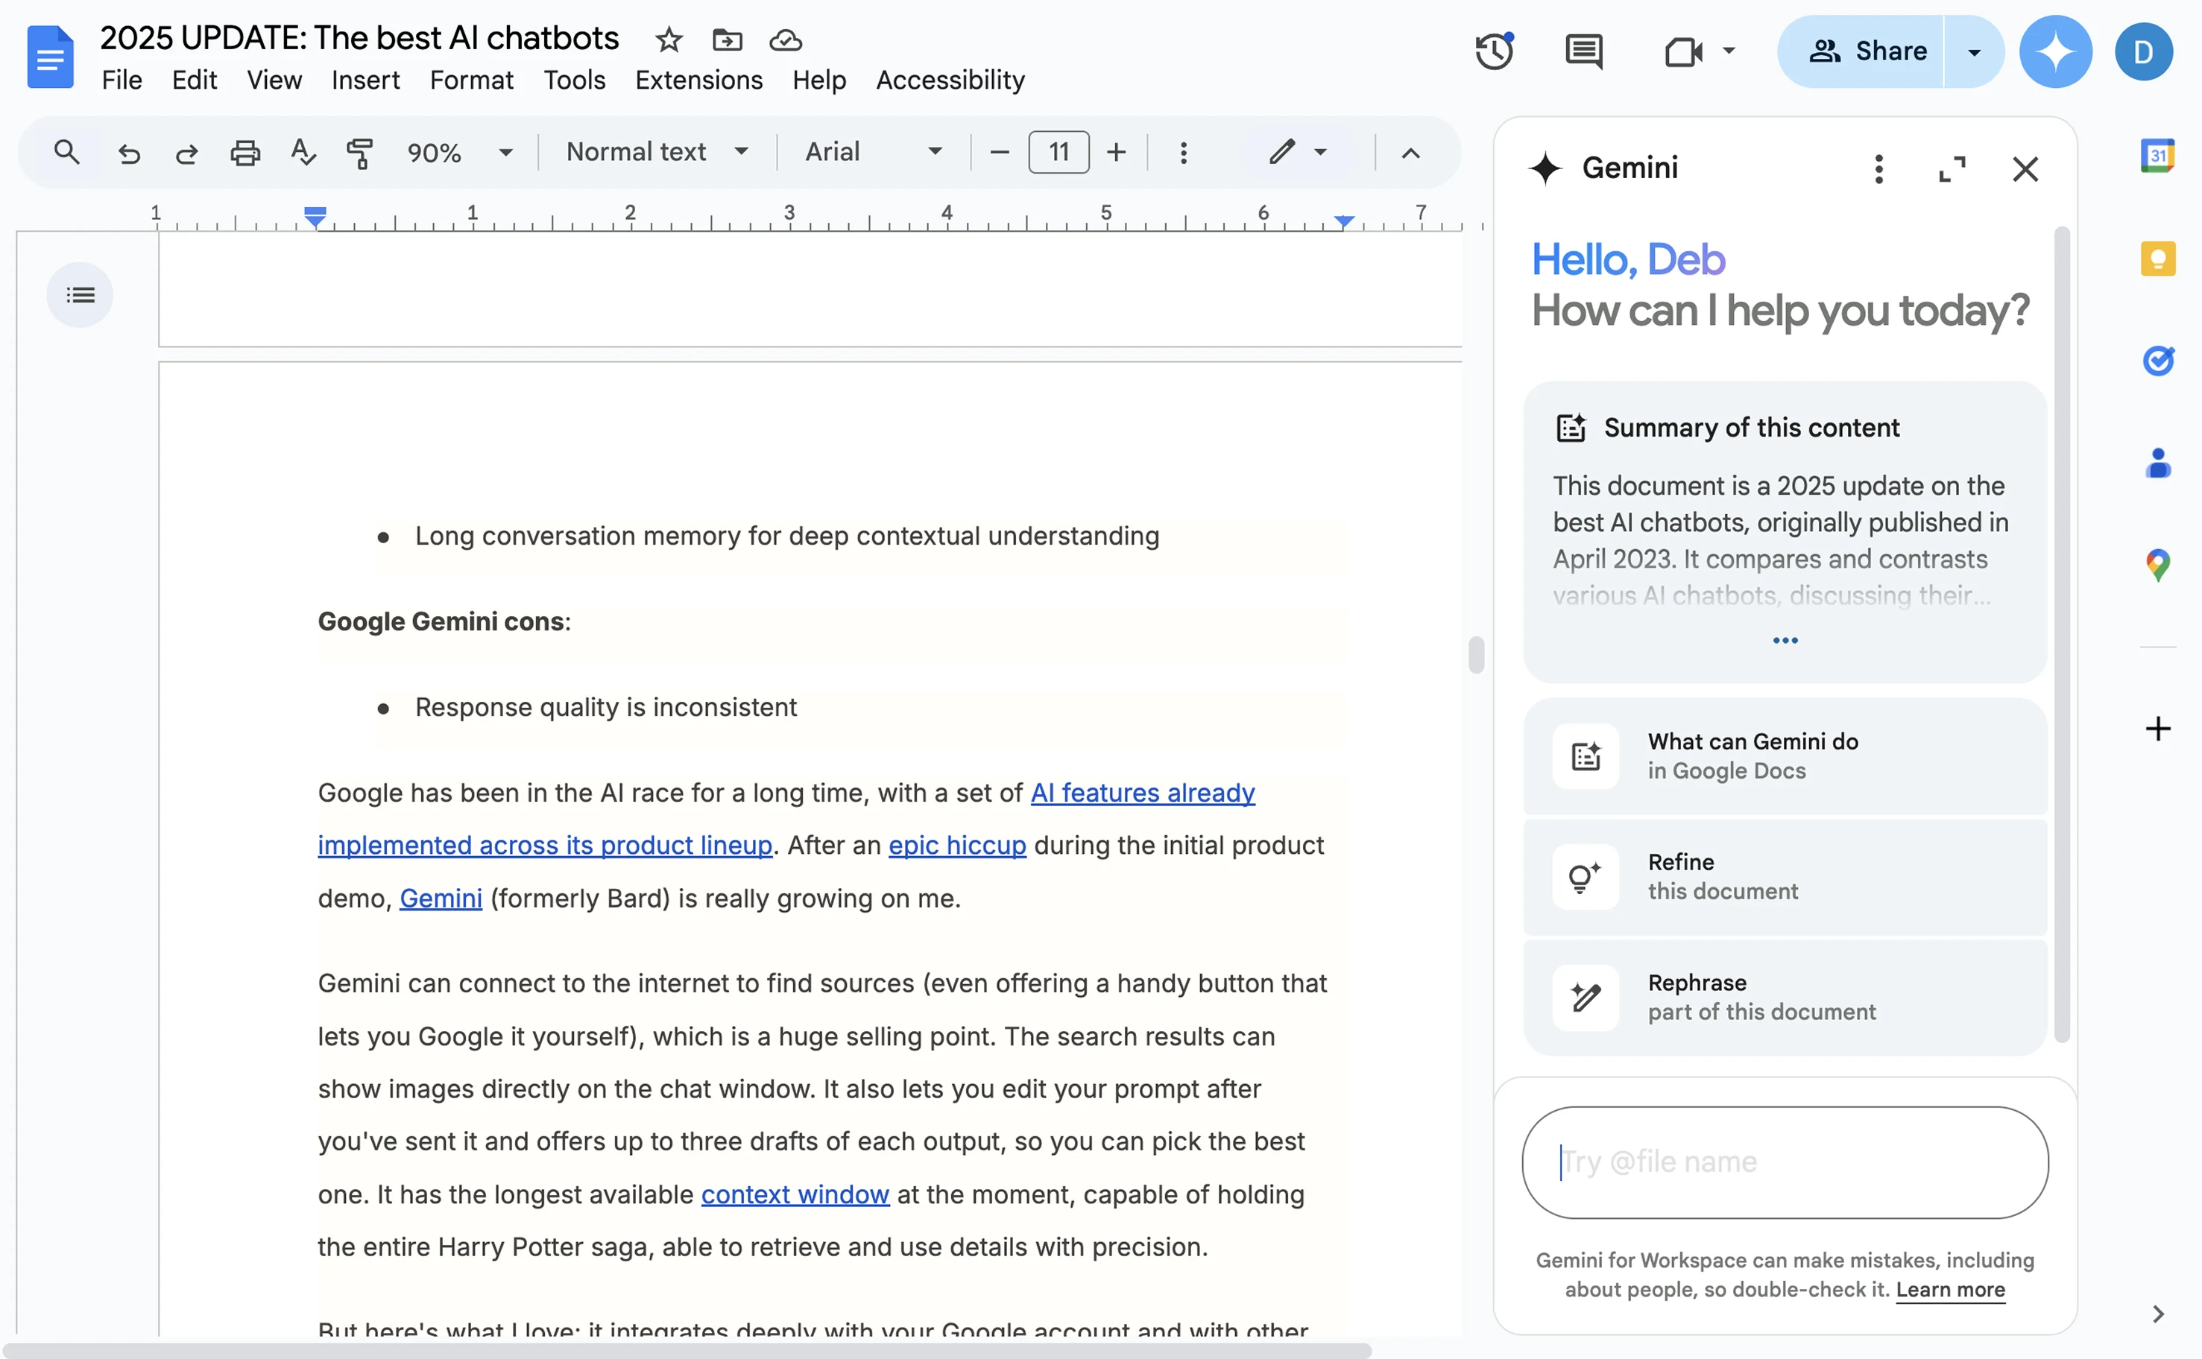Click the document vertical scrollbar thumb

pos(1475,653)
